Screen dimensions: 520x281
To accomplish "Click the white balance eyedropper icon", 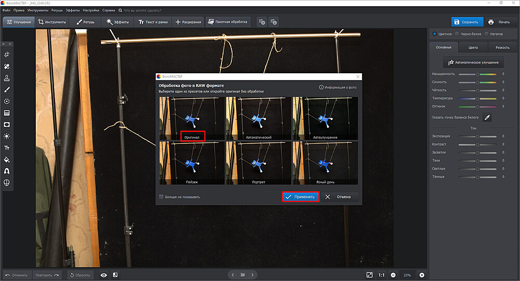I will [487, 118].
